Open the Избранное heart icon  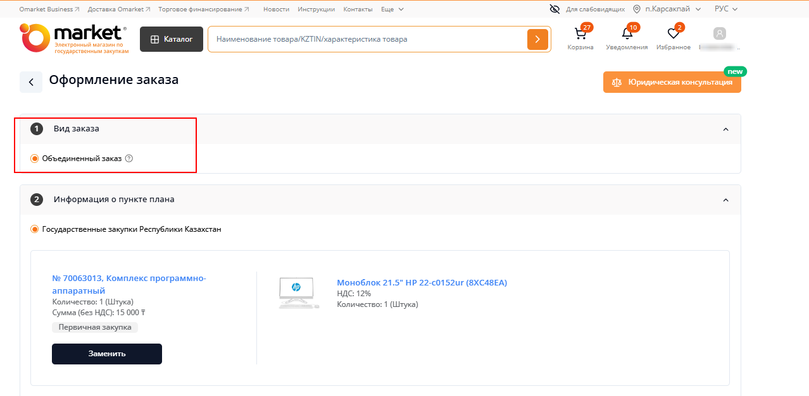pyautogui.click(x=674, y=34)
